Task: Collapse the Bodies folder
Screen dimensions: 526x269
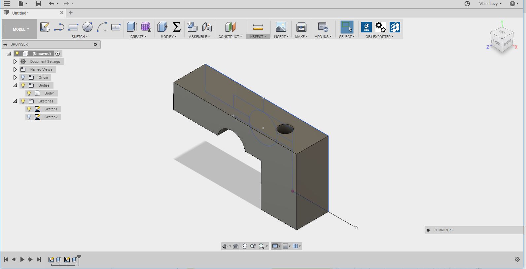Action: point(15,85)
